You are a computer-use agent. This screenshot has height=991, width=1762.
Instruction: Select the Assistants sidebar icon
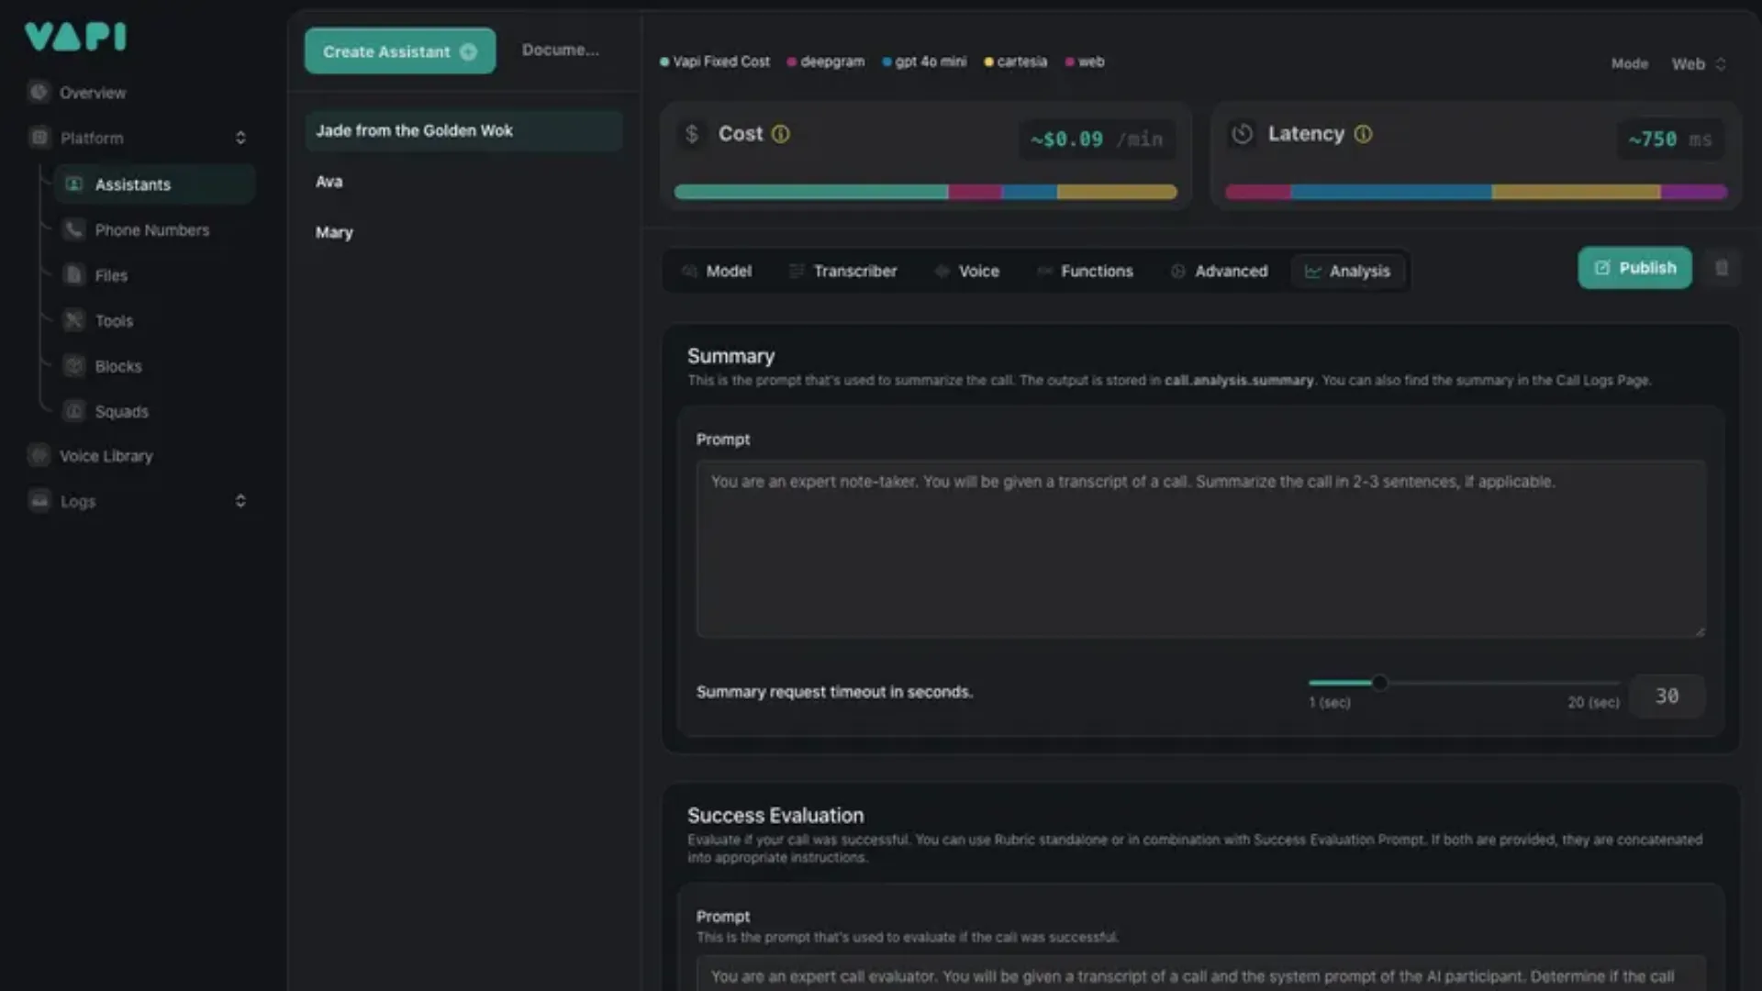(x=74, y=184)
